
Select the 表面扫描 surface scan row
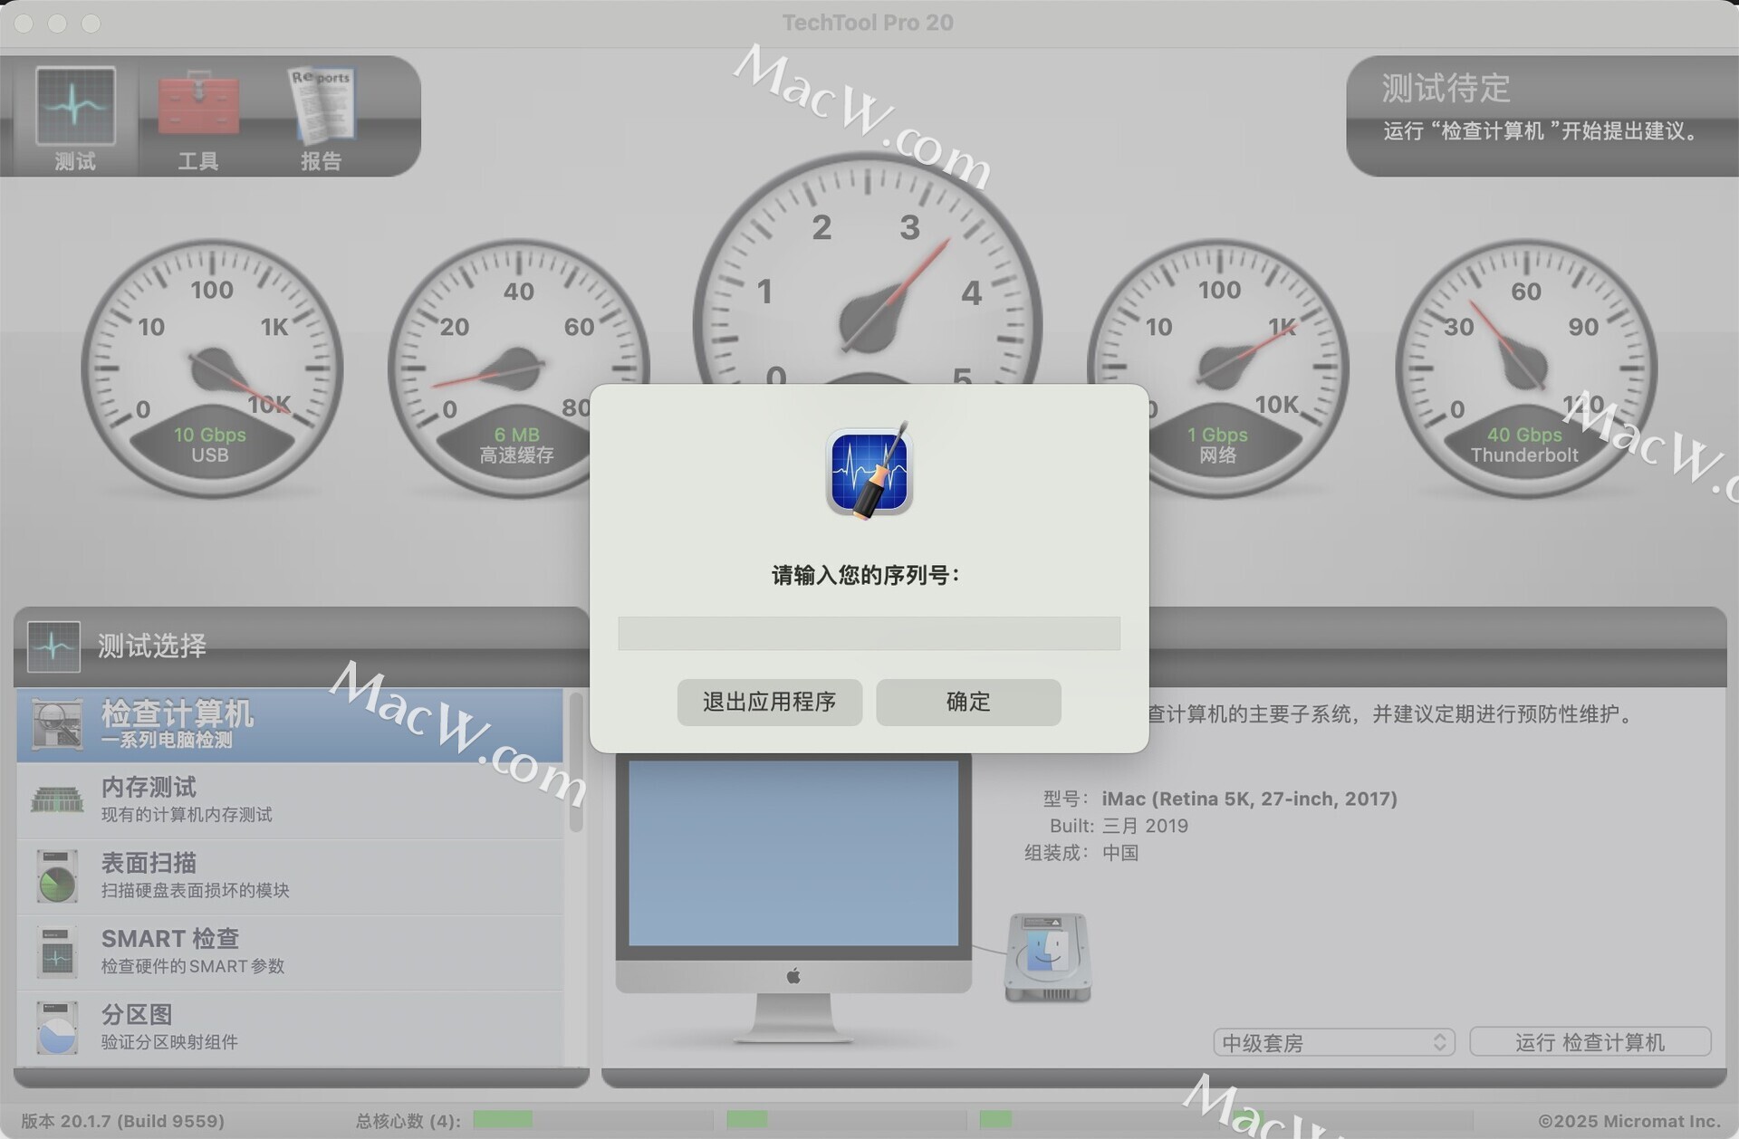[290, 876]
